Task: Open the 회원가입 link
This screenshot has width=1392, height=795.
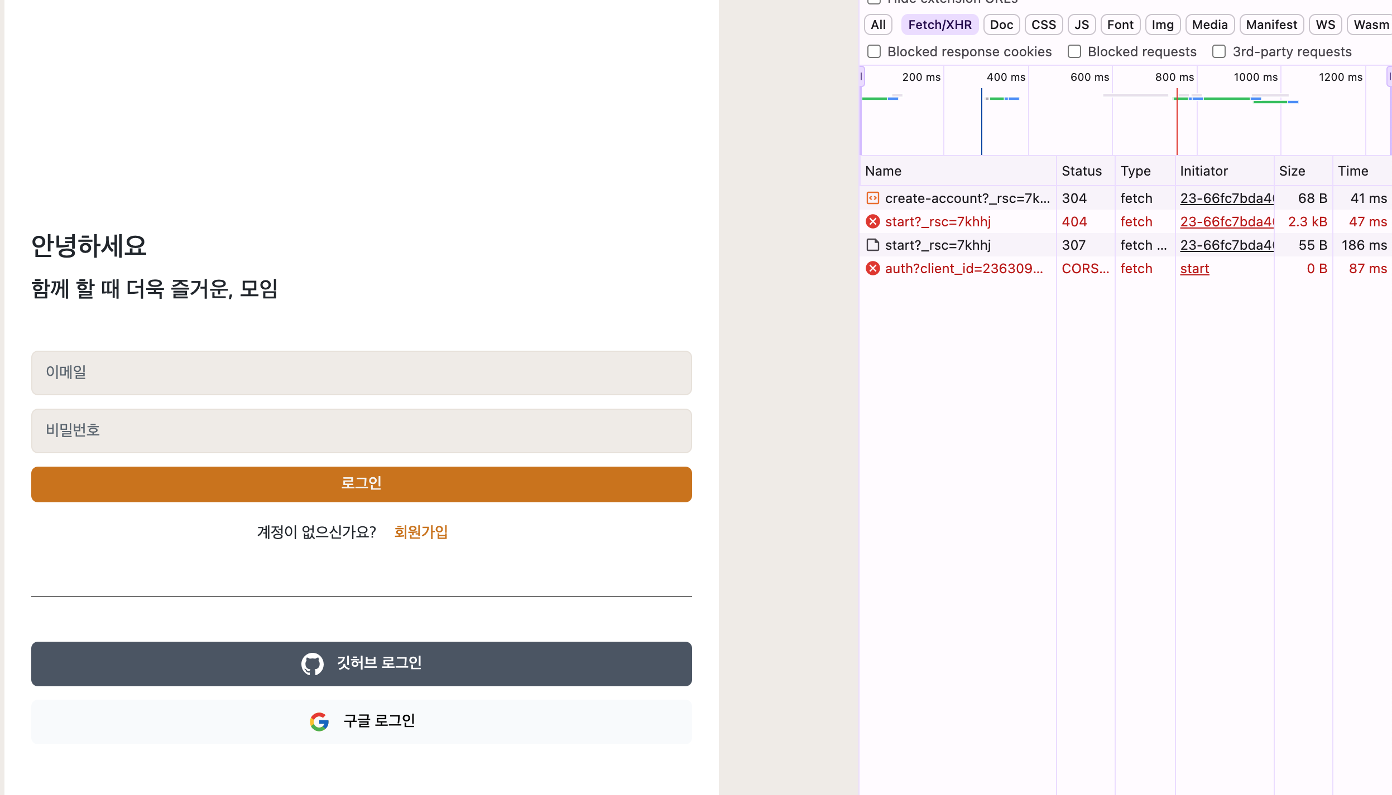Action: click(421, 532)
